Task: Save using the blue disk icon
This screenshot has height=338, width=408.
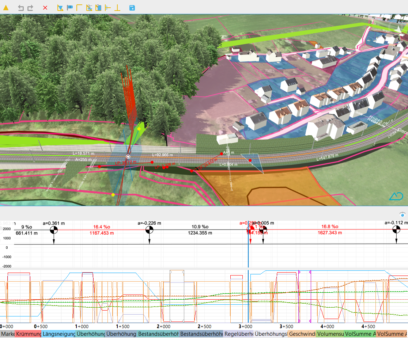Action: tap(132, 8)
